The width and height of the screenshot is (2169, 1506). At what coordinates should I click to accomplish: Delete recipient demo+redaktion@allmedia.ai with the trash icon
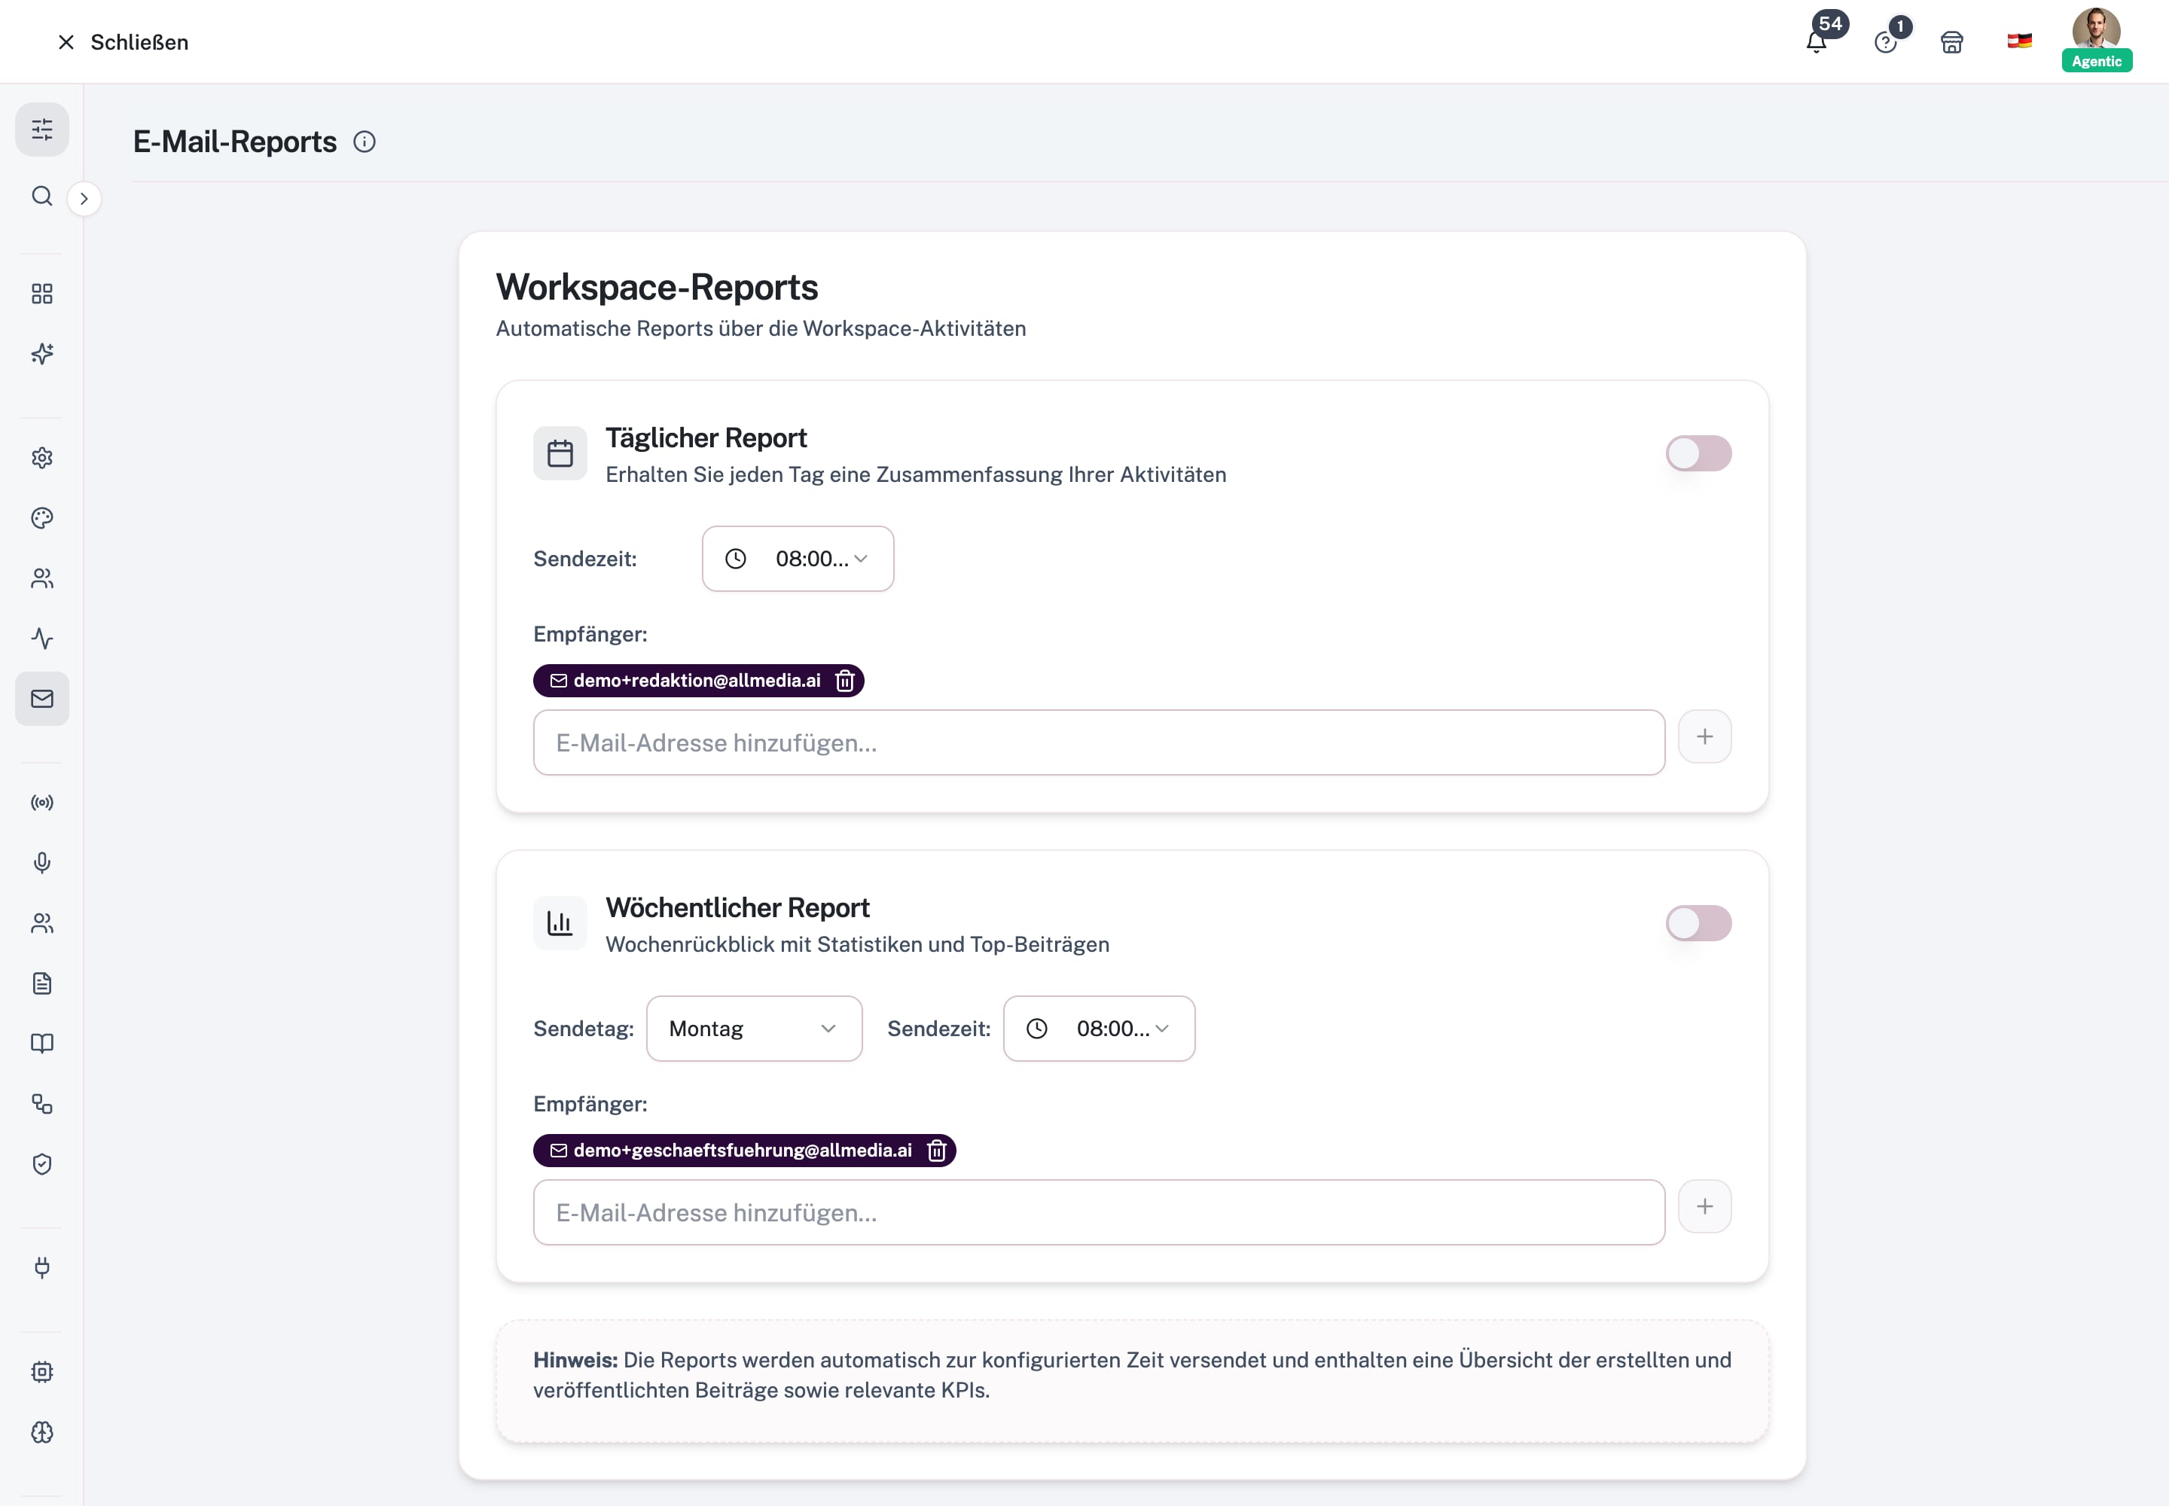(x=845, y=681)
